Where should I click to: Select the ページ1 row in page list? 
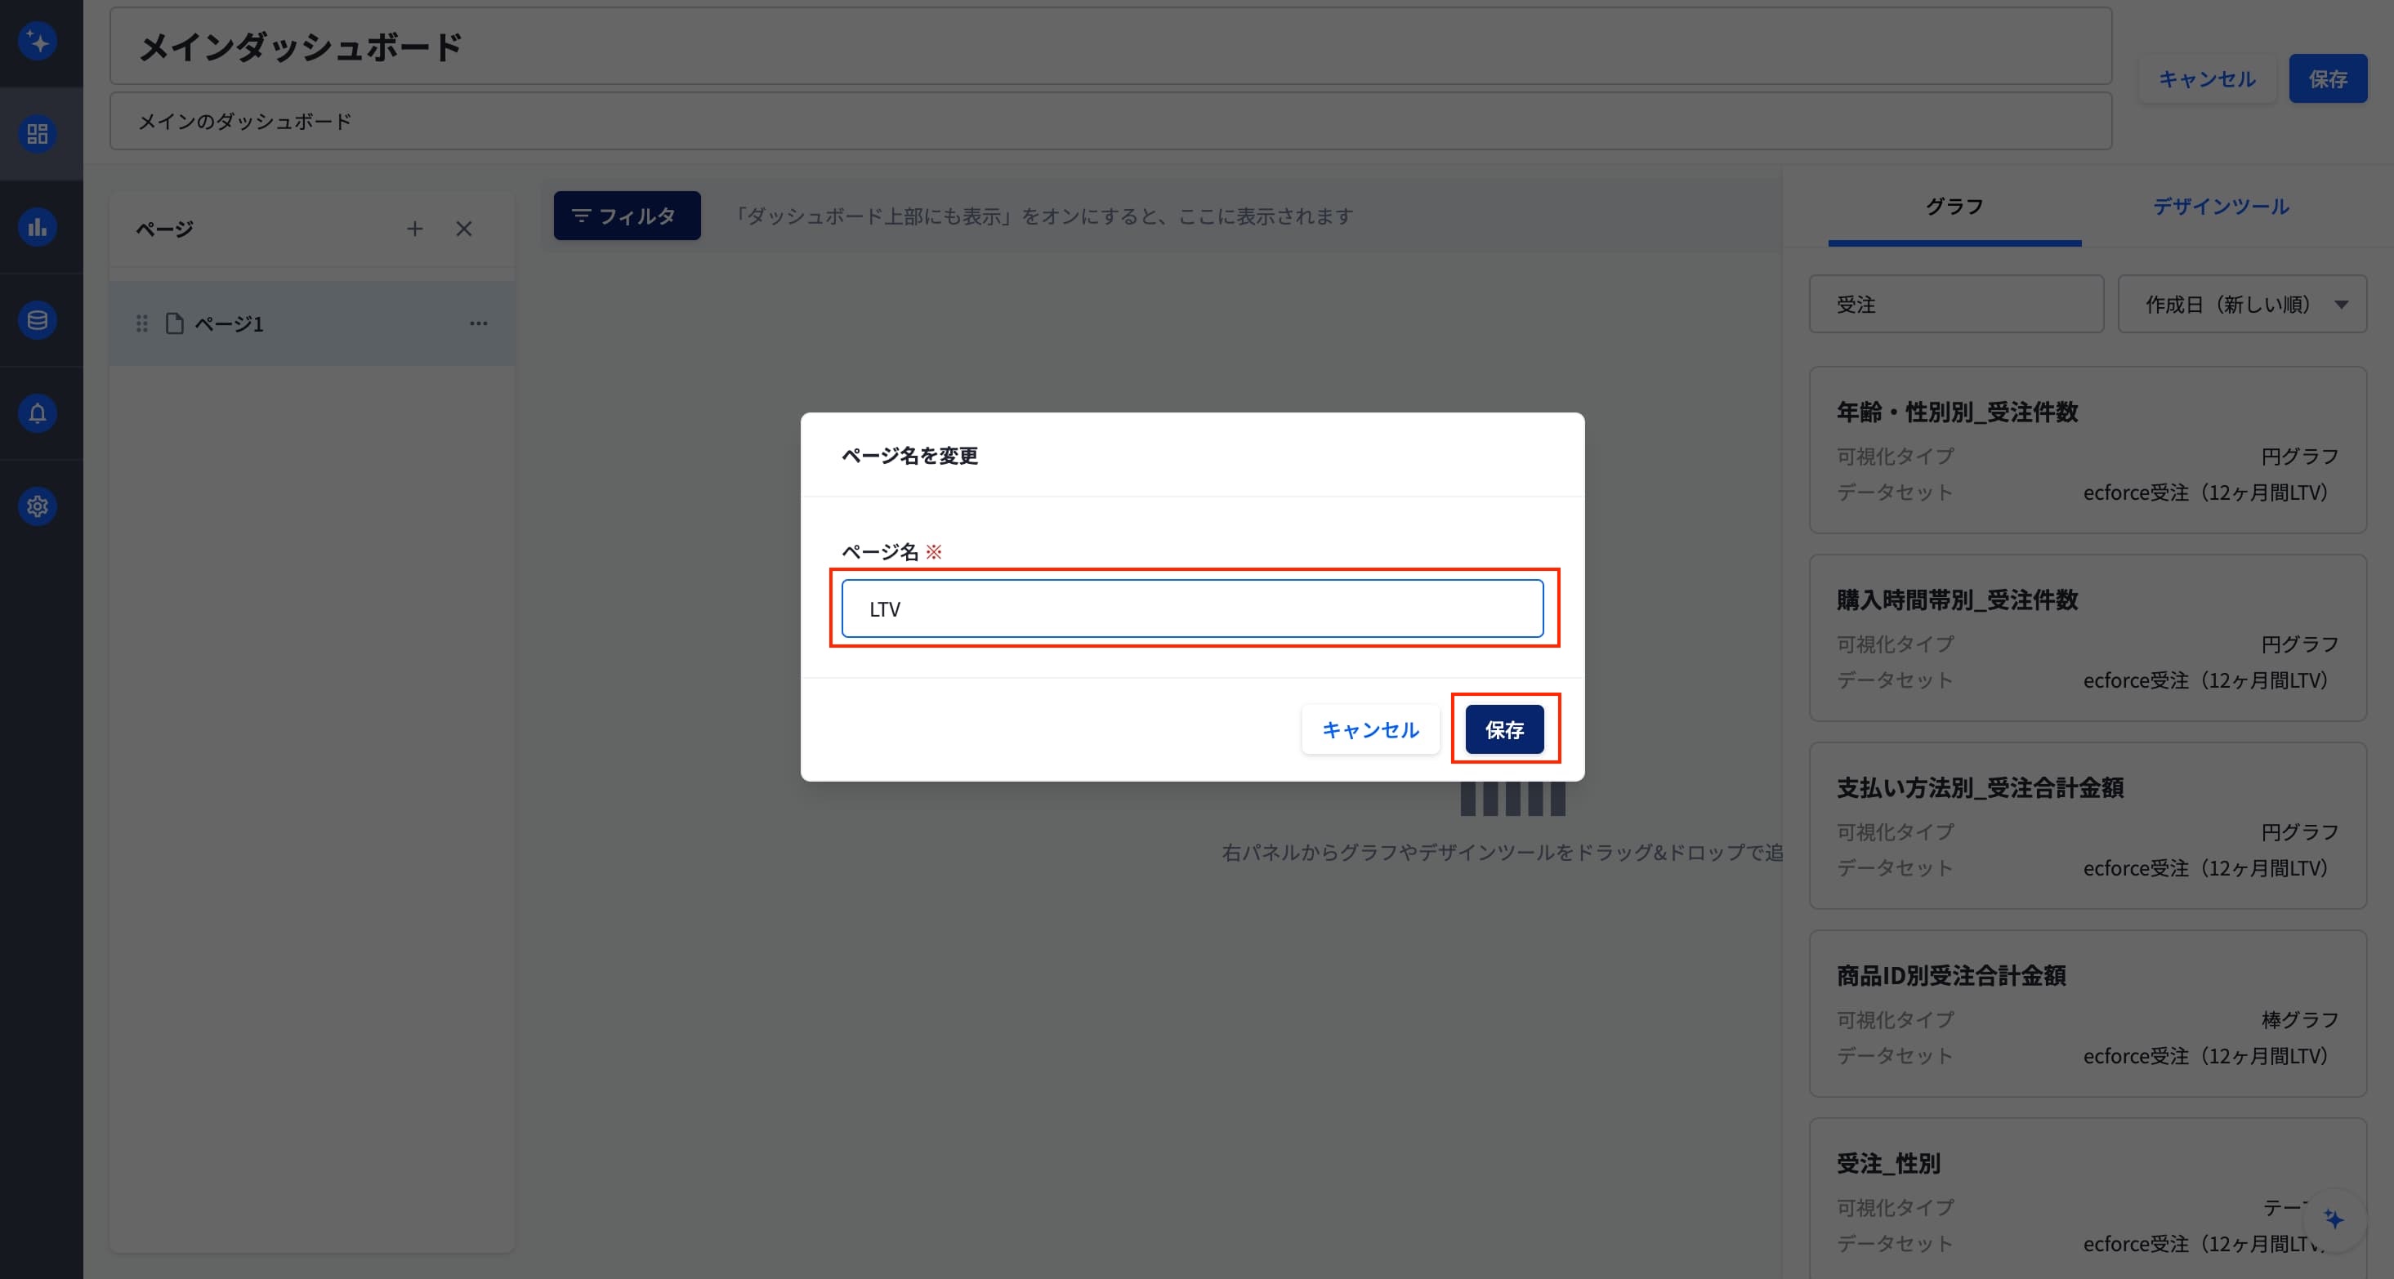(x=311, y=323)
